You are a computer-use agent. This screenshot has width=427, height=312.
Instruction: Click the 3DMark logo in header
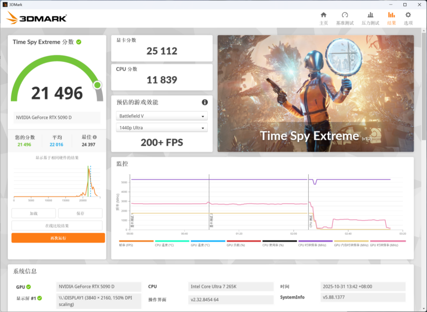coord(37,19)
